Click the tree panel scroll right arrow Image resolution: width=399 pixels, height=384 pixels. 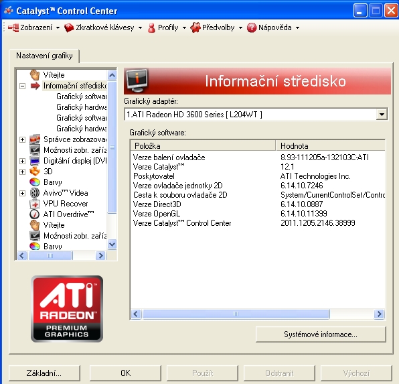101,255
